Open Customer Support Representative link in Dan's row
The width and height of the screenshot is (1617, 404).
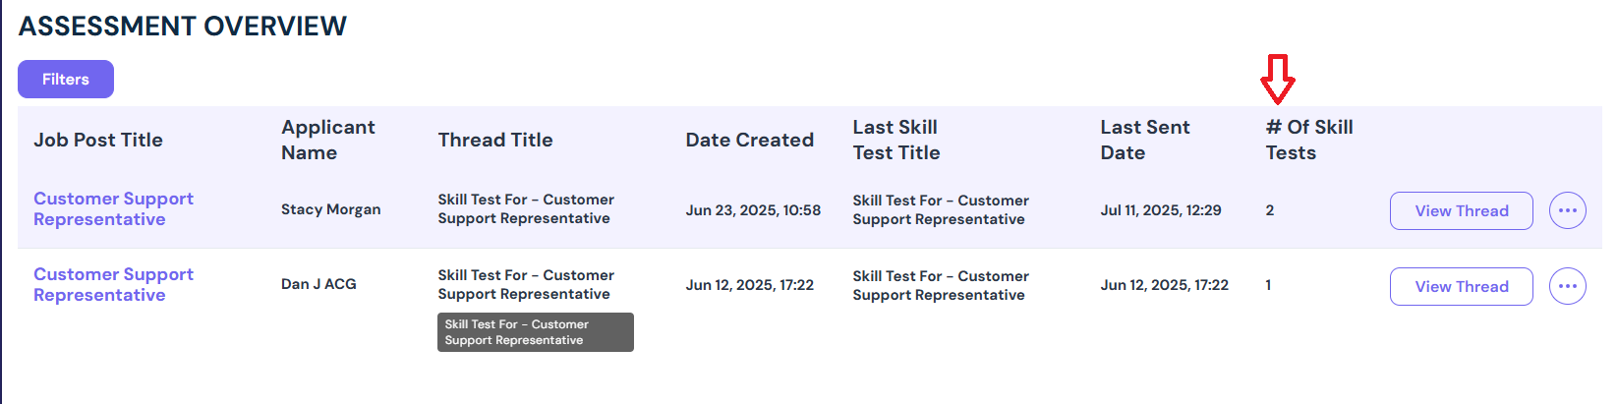[113, 284]
